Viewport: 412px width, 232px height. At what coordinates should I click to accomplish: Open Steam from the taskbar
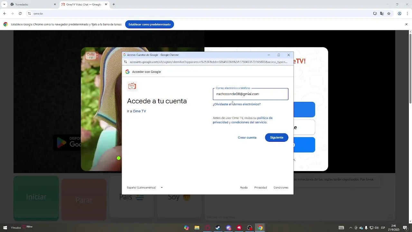pos(218,228)
